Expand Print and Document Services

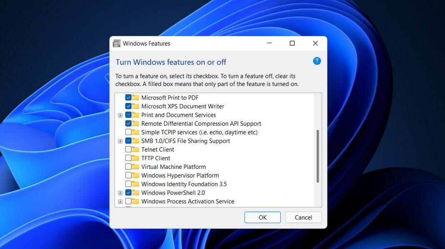coord(120,115)
